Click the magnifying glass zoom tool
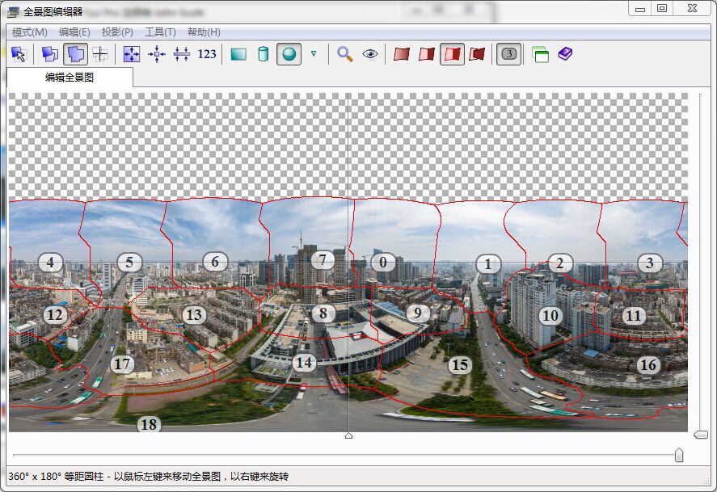 [345, 54]
